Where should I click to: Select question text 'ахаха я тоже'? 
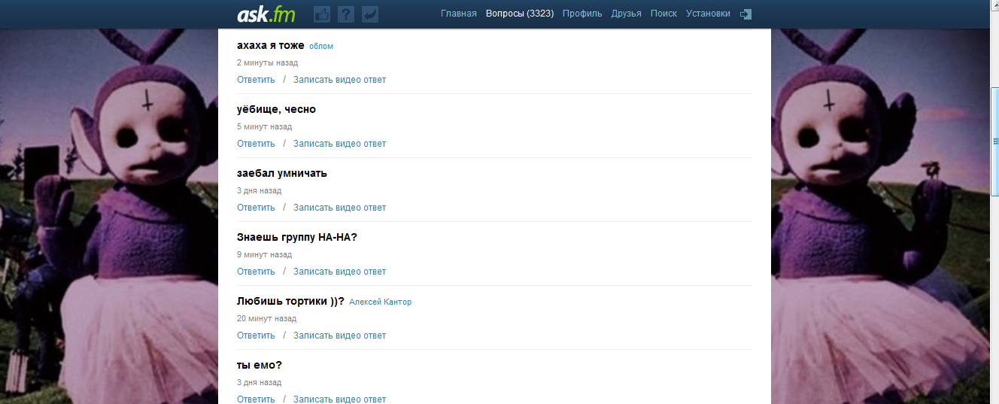271,45
